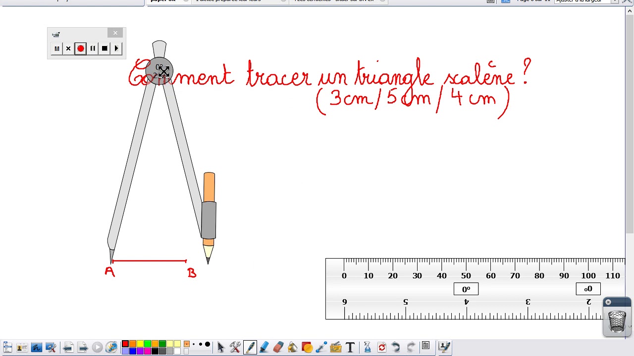Select the medium pen width dot
Image resolution: width=634 pixels, height=356 pixels.
pos(200,344)
